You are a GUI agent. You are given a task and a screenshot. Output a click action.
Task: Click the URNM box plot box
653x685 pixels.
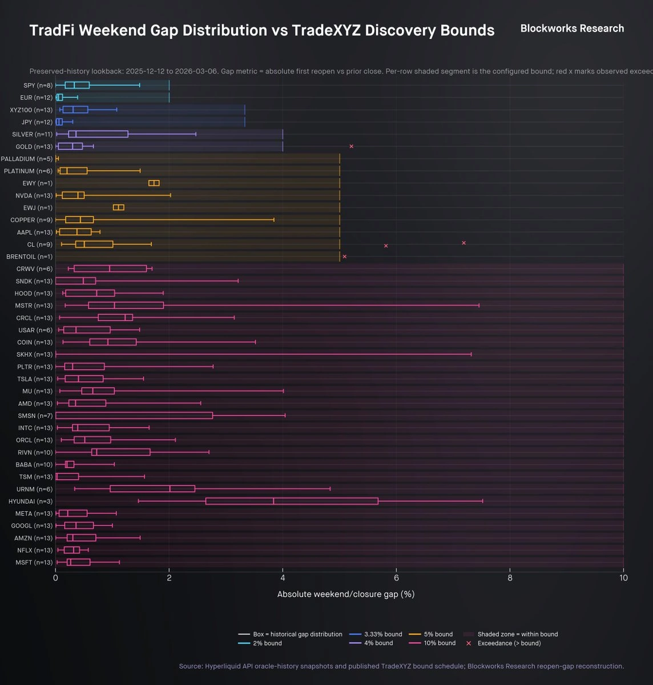click(152, 489)
